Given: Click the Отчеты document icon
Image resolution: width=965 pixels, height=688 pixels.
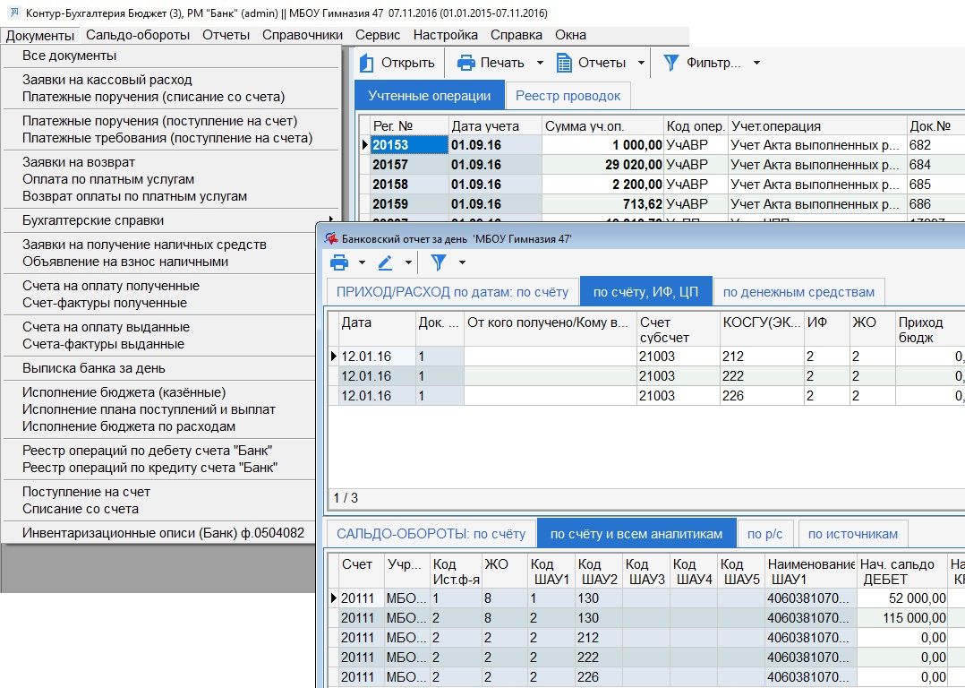Looking at the screenshot, I should pos(564,63).
